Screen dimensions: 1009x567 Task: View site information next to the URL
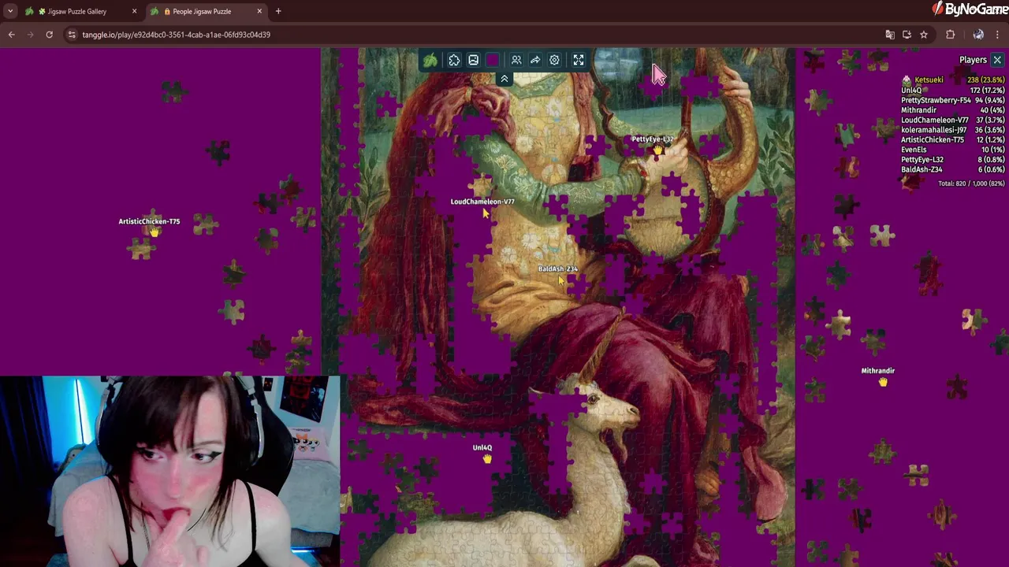72,35
